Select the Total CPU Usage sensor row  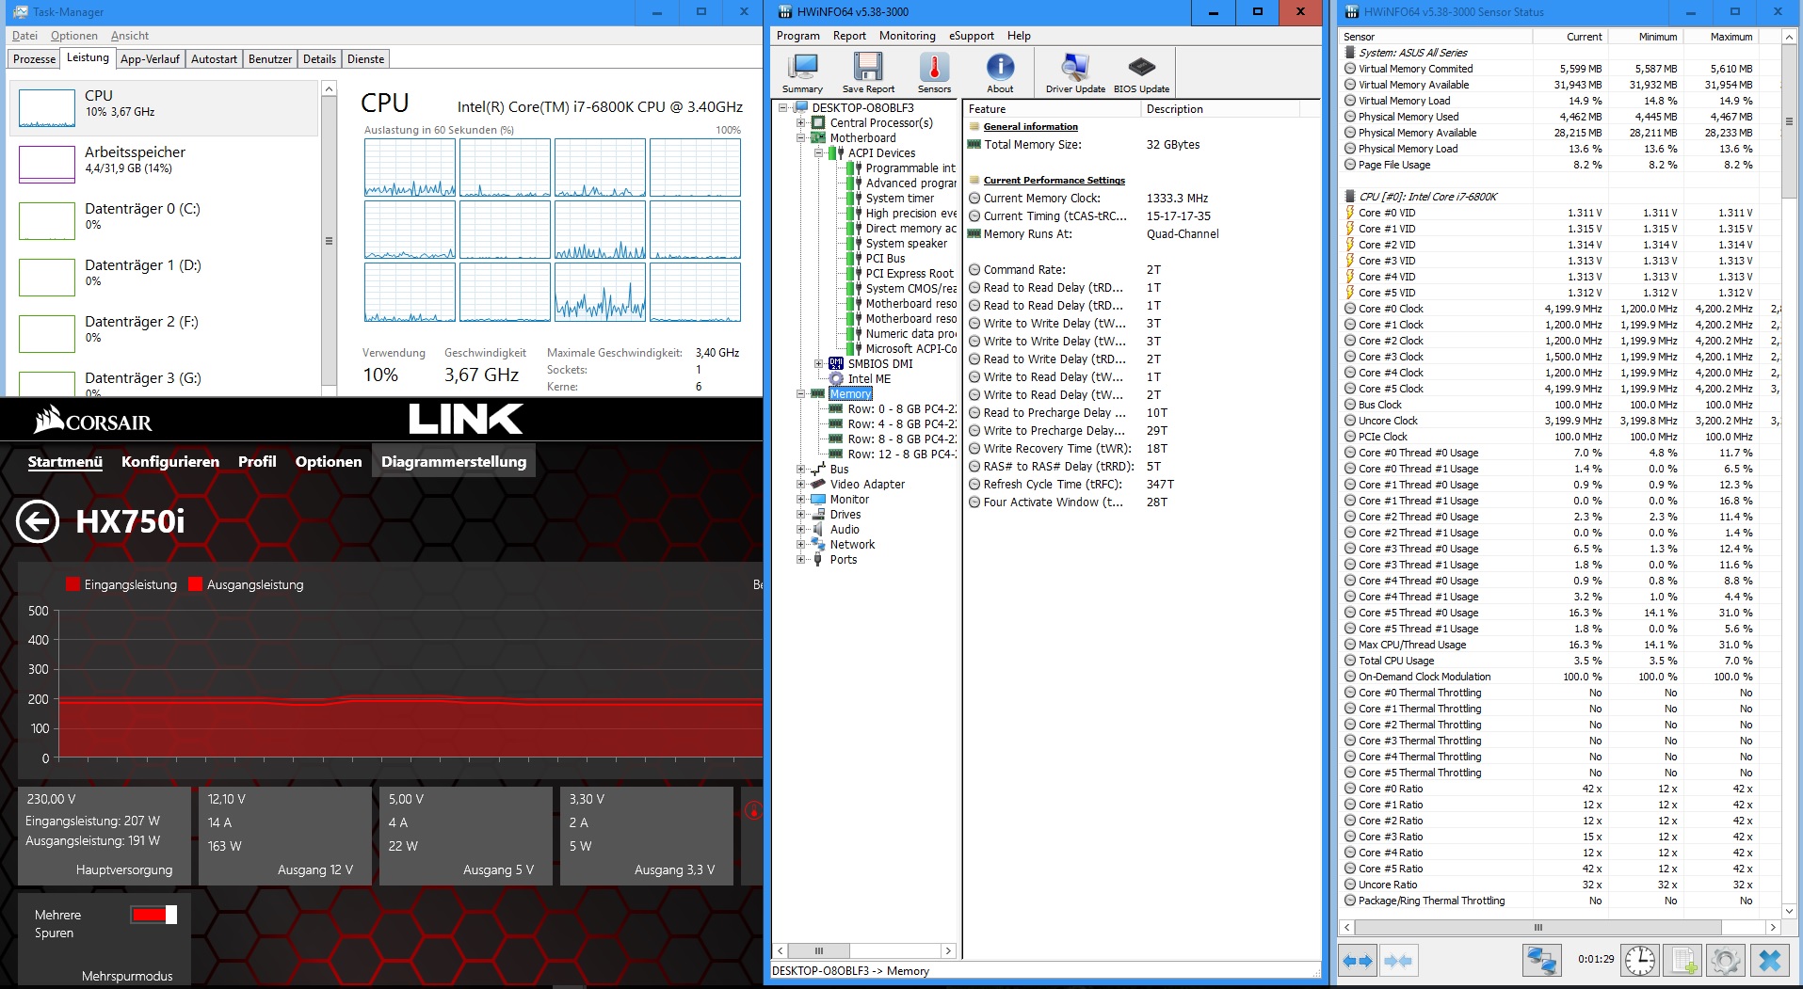[1559, 661]
